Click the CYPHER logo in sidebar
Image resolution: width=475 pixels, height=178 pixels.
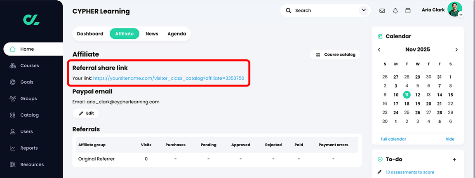coord(31,19)
